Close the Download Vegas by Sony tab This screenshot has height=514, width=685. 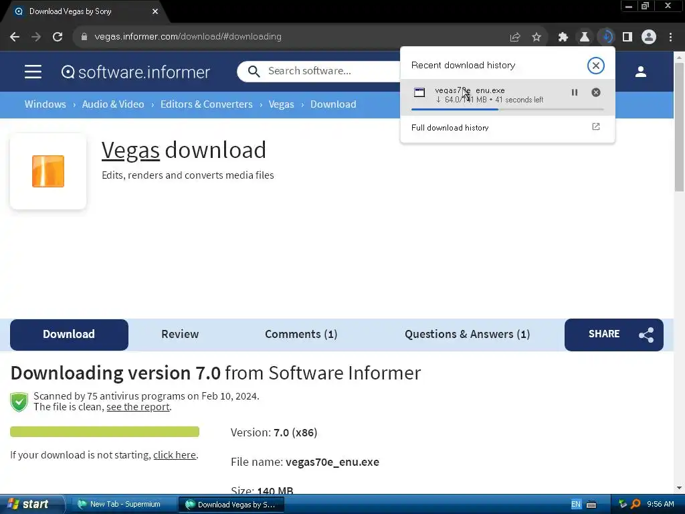155,11
